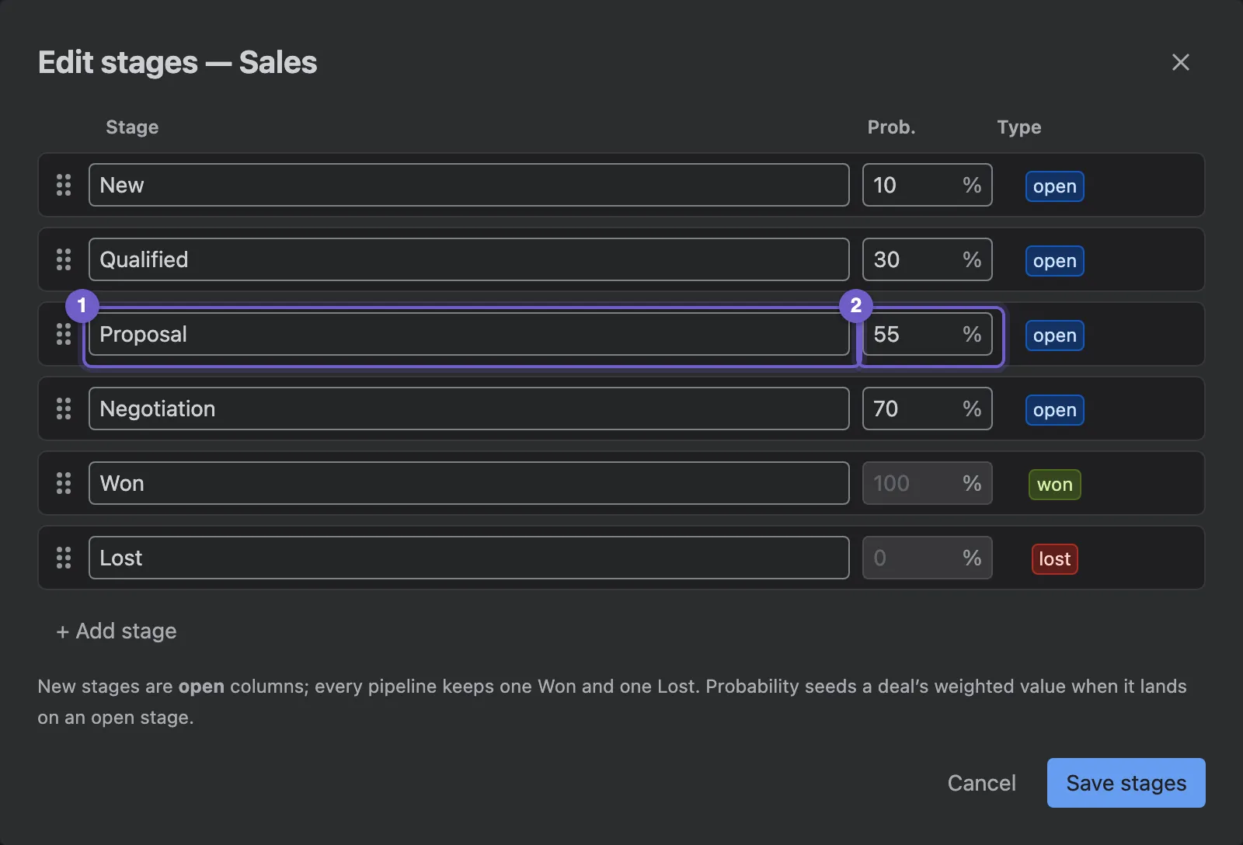This screenshot has width=1243, height=845.
Task: Focus the Won stage name field
Action: pyautogui.click(x=468, y=483)
